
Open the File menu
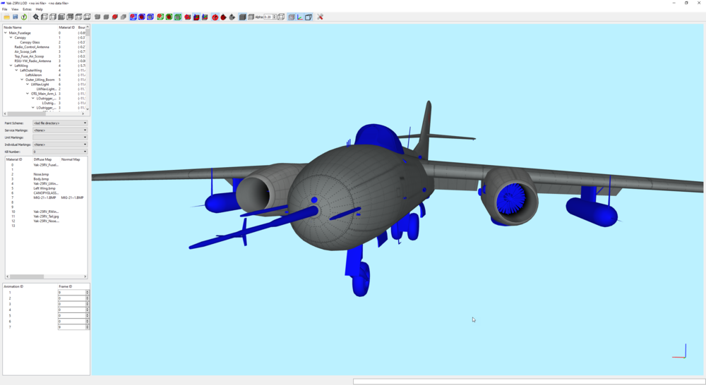click(x=4, y=9)
